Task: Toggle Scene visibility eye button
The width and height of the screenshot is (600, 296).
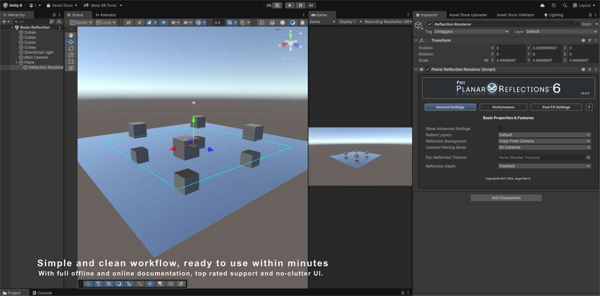Action: [x=163, y=22]
